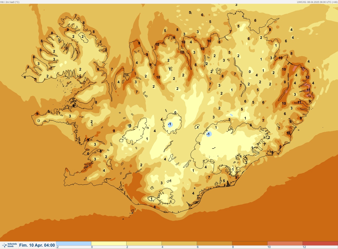Viewport: 338px width, 249px height.
Task: Select the yellow 2 to 4 legend swatch
Action: (144, 243)
